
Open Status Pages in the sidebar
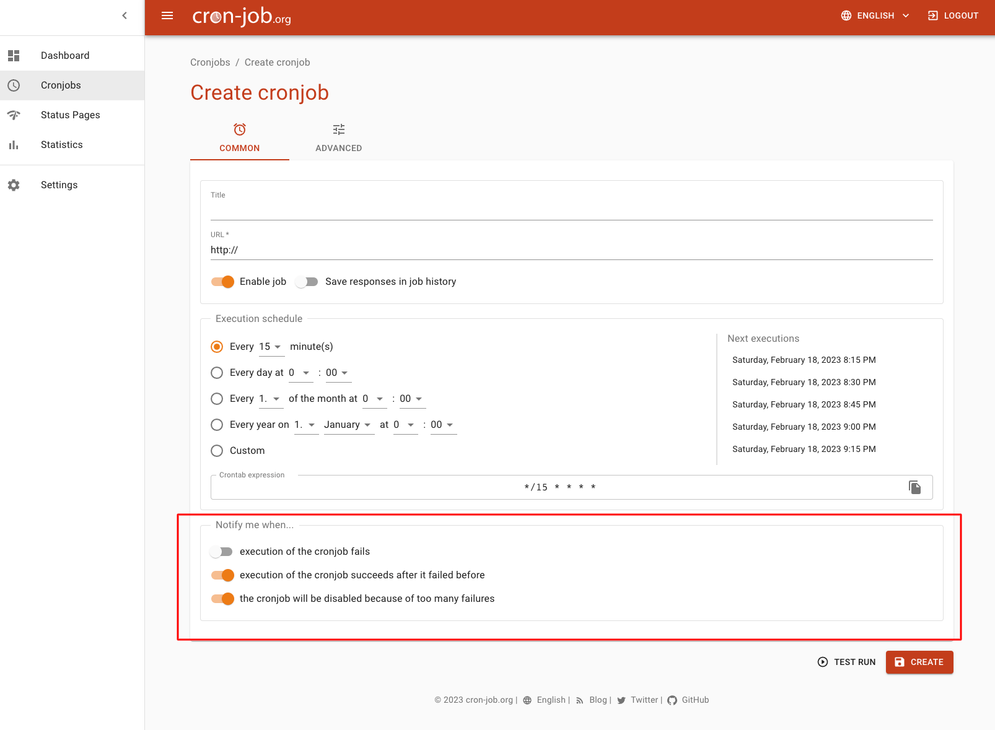pyautogui.click(x=72, y=115)
